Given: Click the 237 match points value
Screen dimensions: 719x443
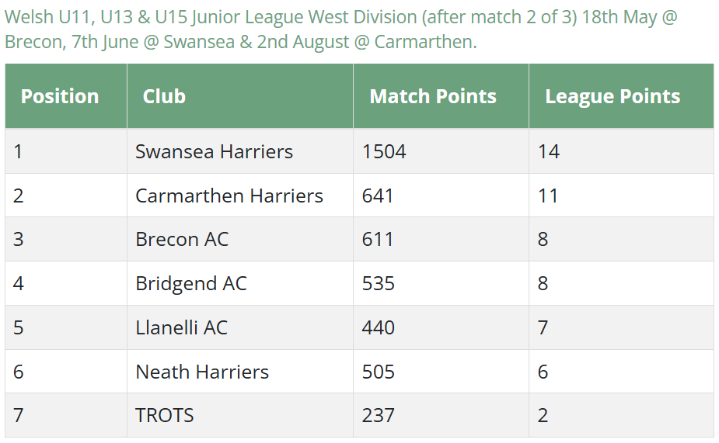Looking at the screenshot, I should 379,416.
